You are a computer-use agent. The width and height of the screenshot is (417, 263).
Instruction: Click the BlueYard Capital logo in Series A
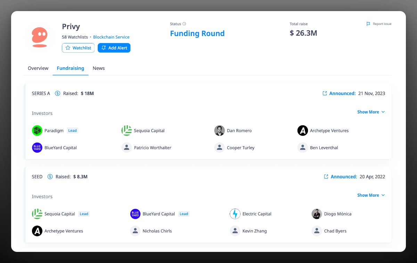37,147
